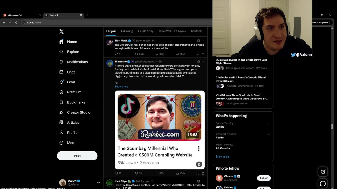Repost El Interno's post
The height and width of the screenshot is (189, 337).
click(x=138, y=173)
